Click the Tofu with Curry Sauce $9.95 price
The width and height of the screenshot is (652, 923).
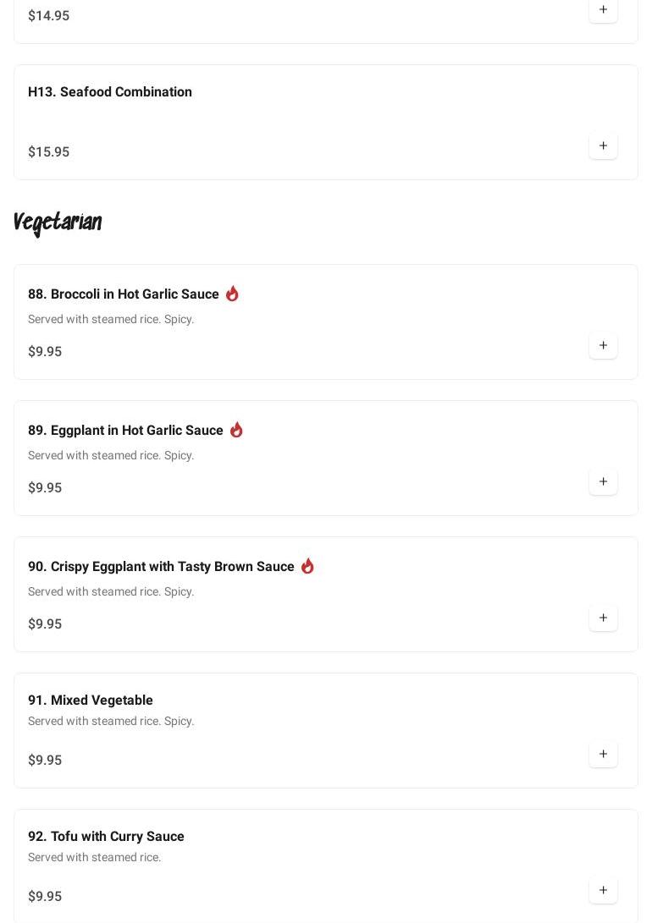45,896
